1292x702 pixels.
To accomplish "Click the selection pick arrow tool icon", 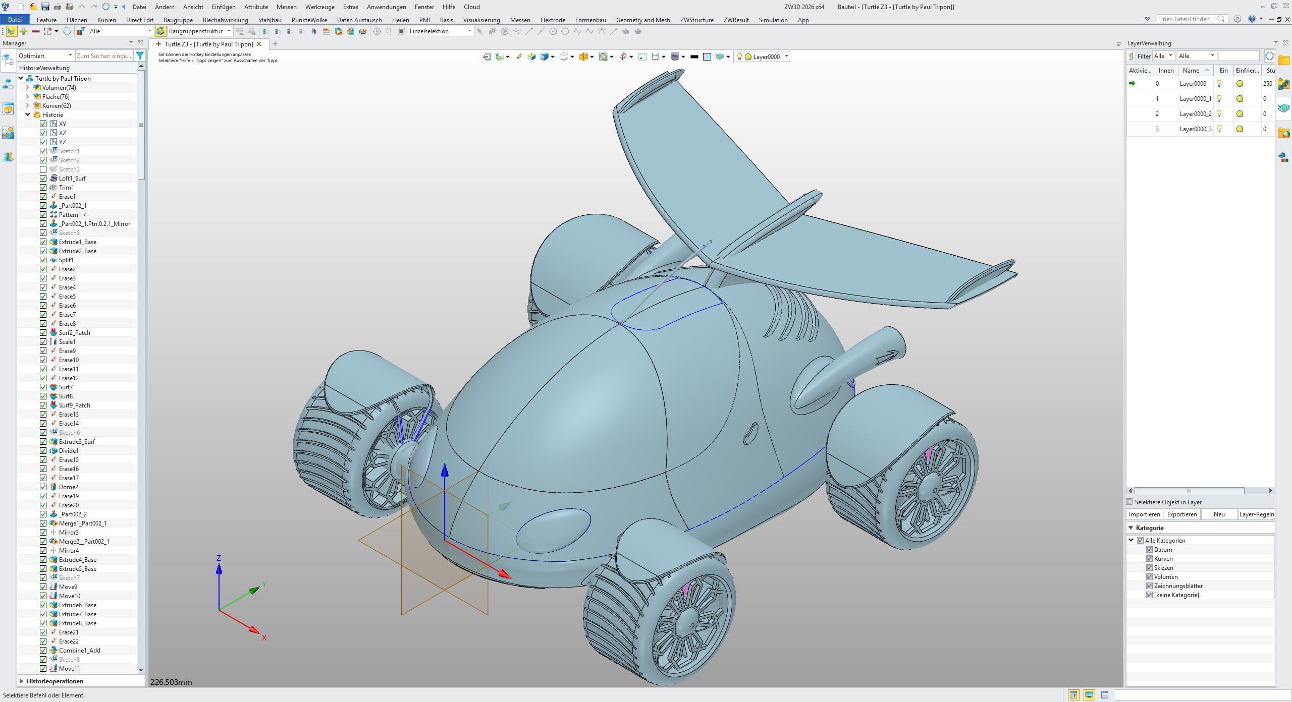I will tap(11, 31).
